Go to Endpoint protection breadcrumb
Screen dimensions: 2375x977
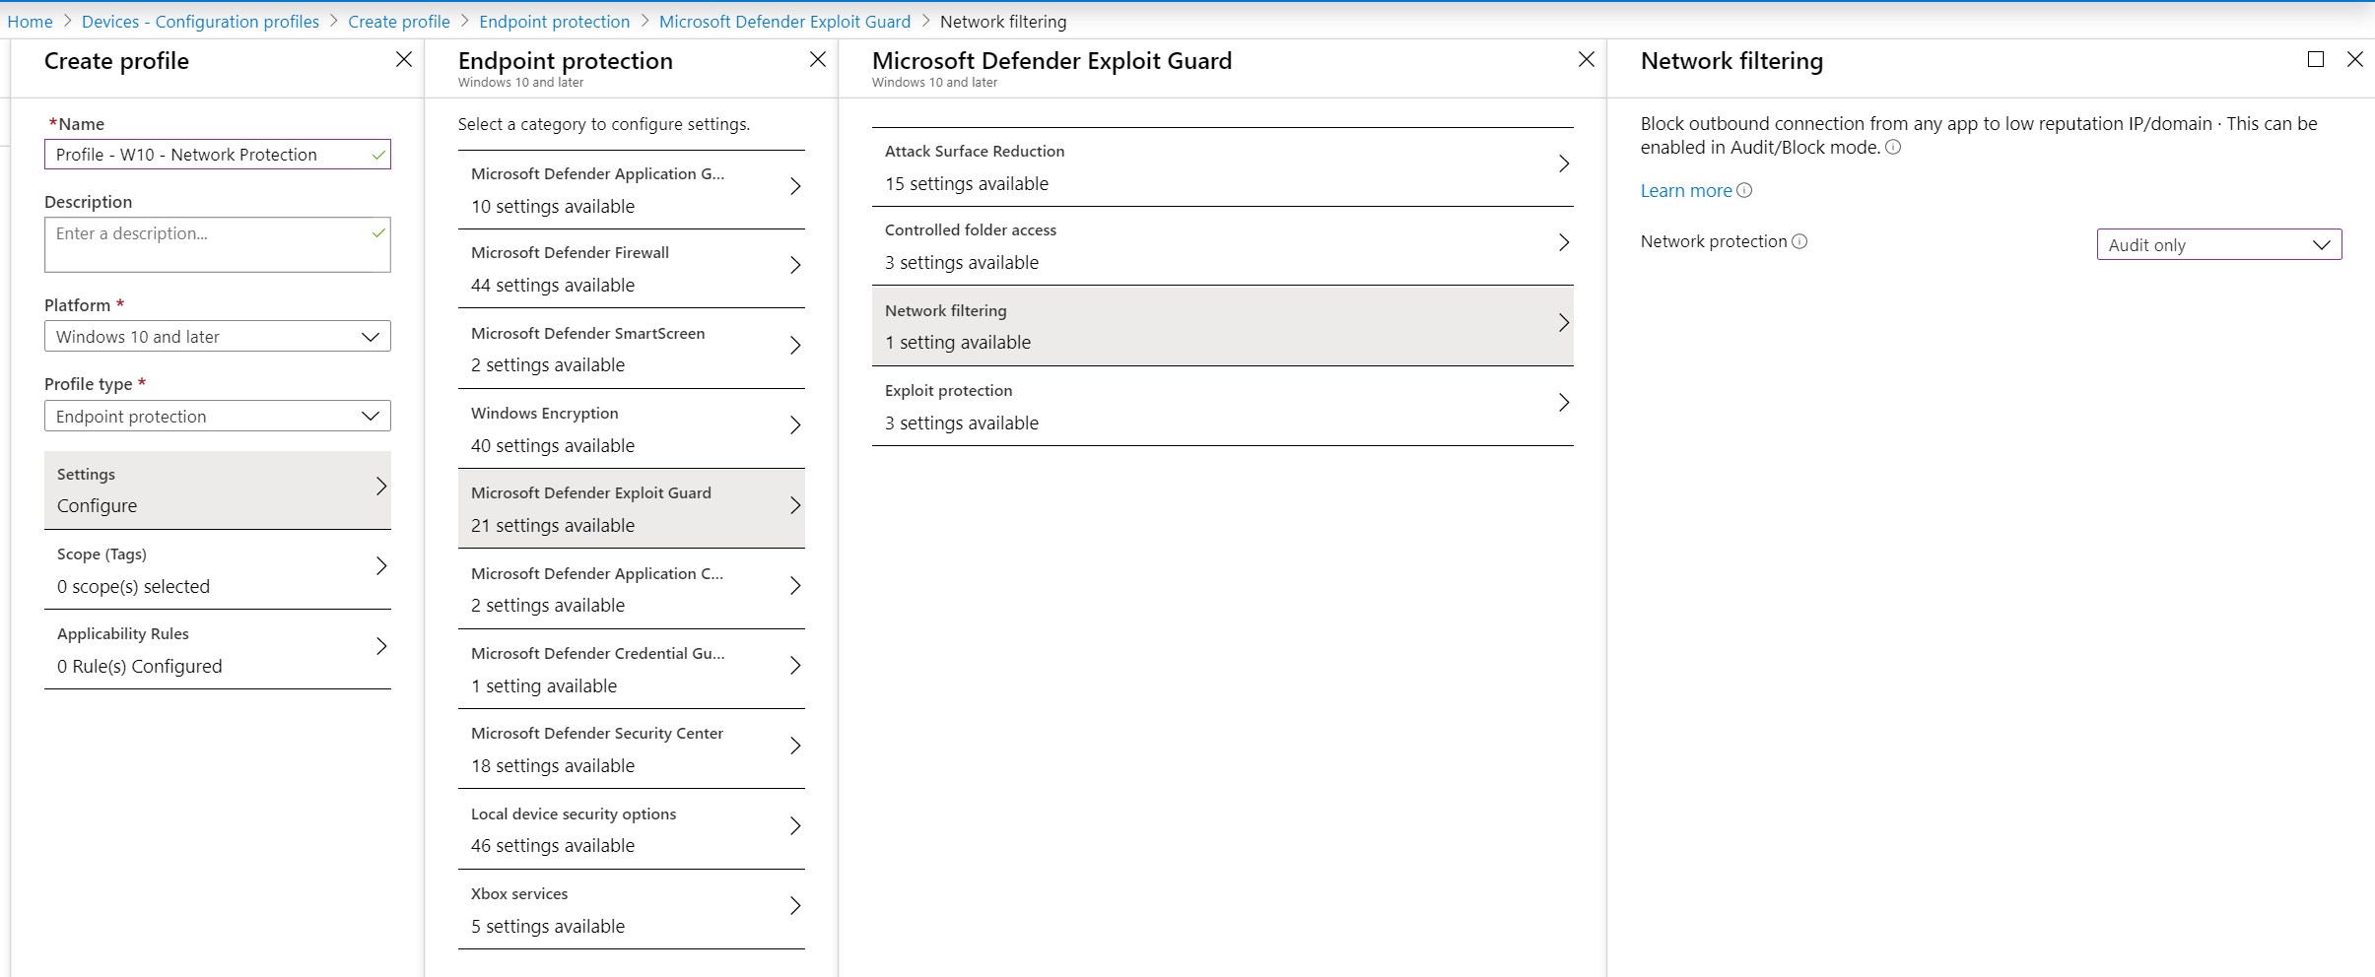pos(555,22)
